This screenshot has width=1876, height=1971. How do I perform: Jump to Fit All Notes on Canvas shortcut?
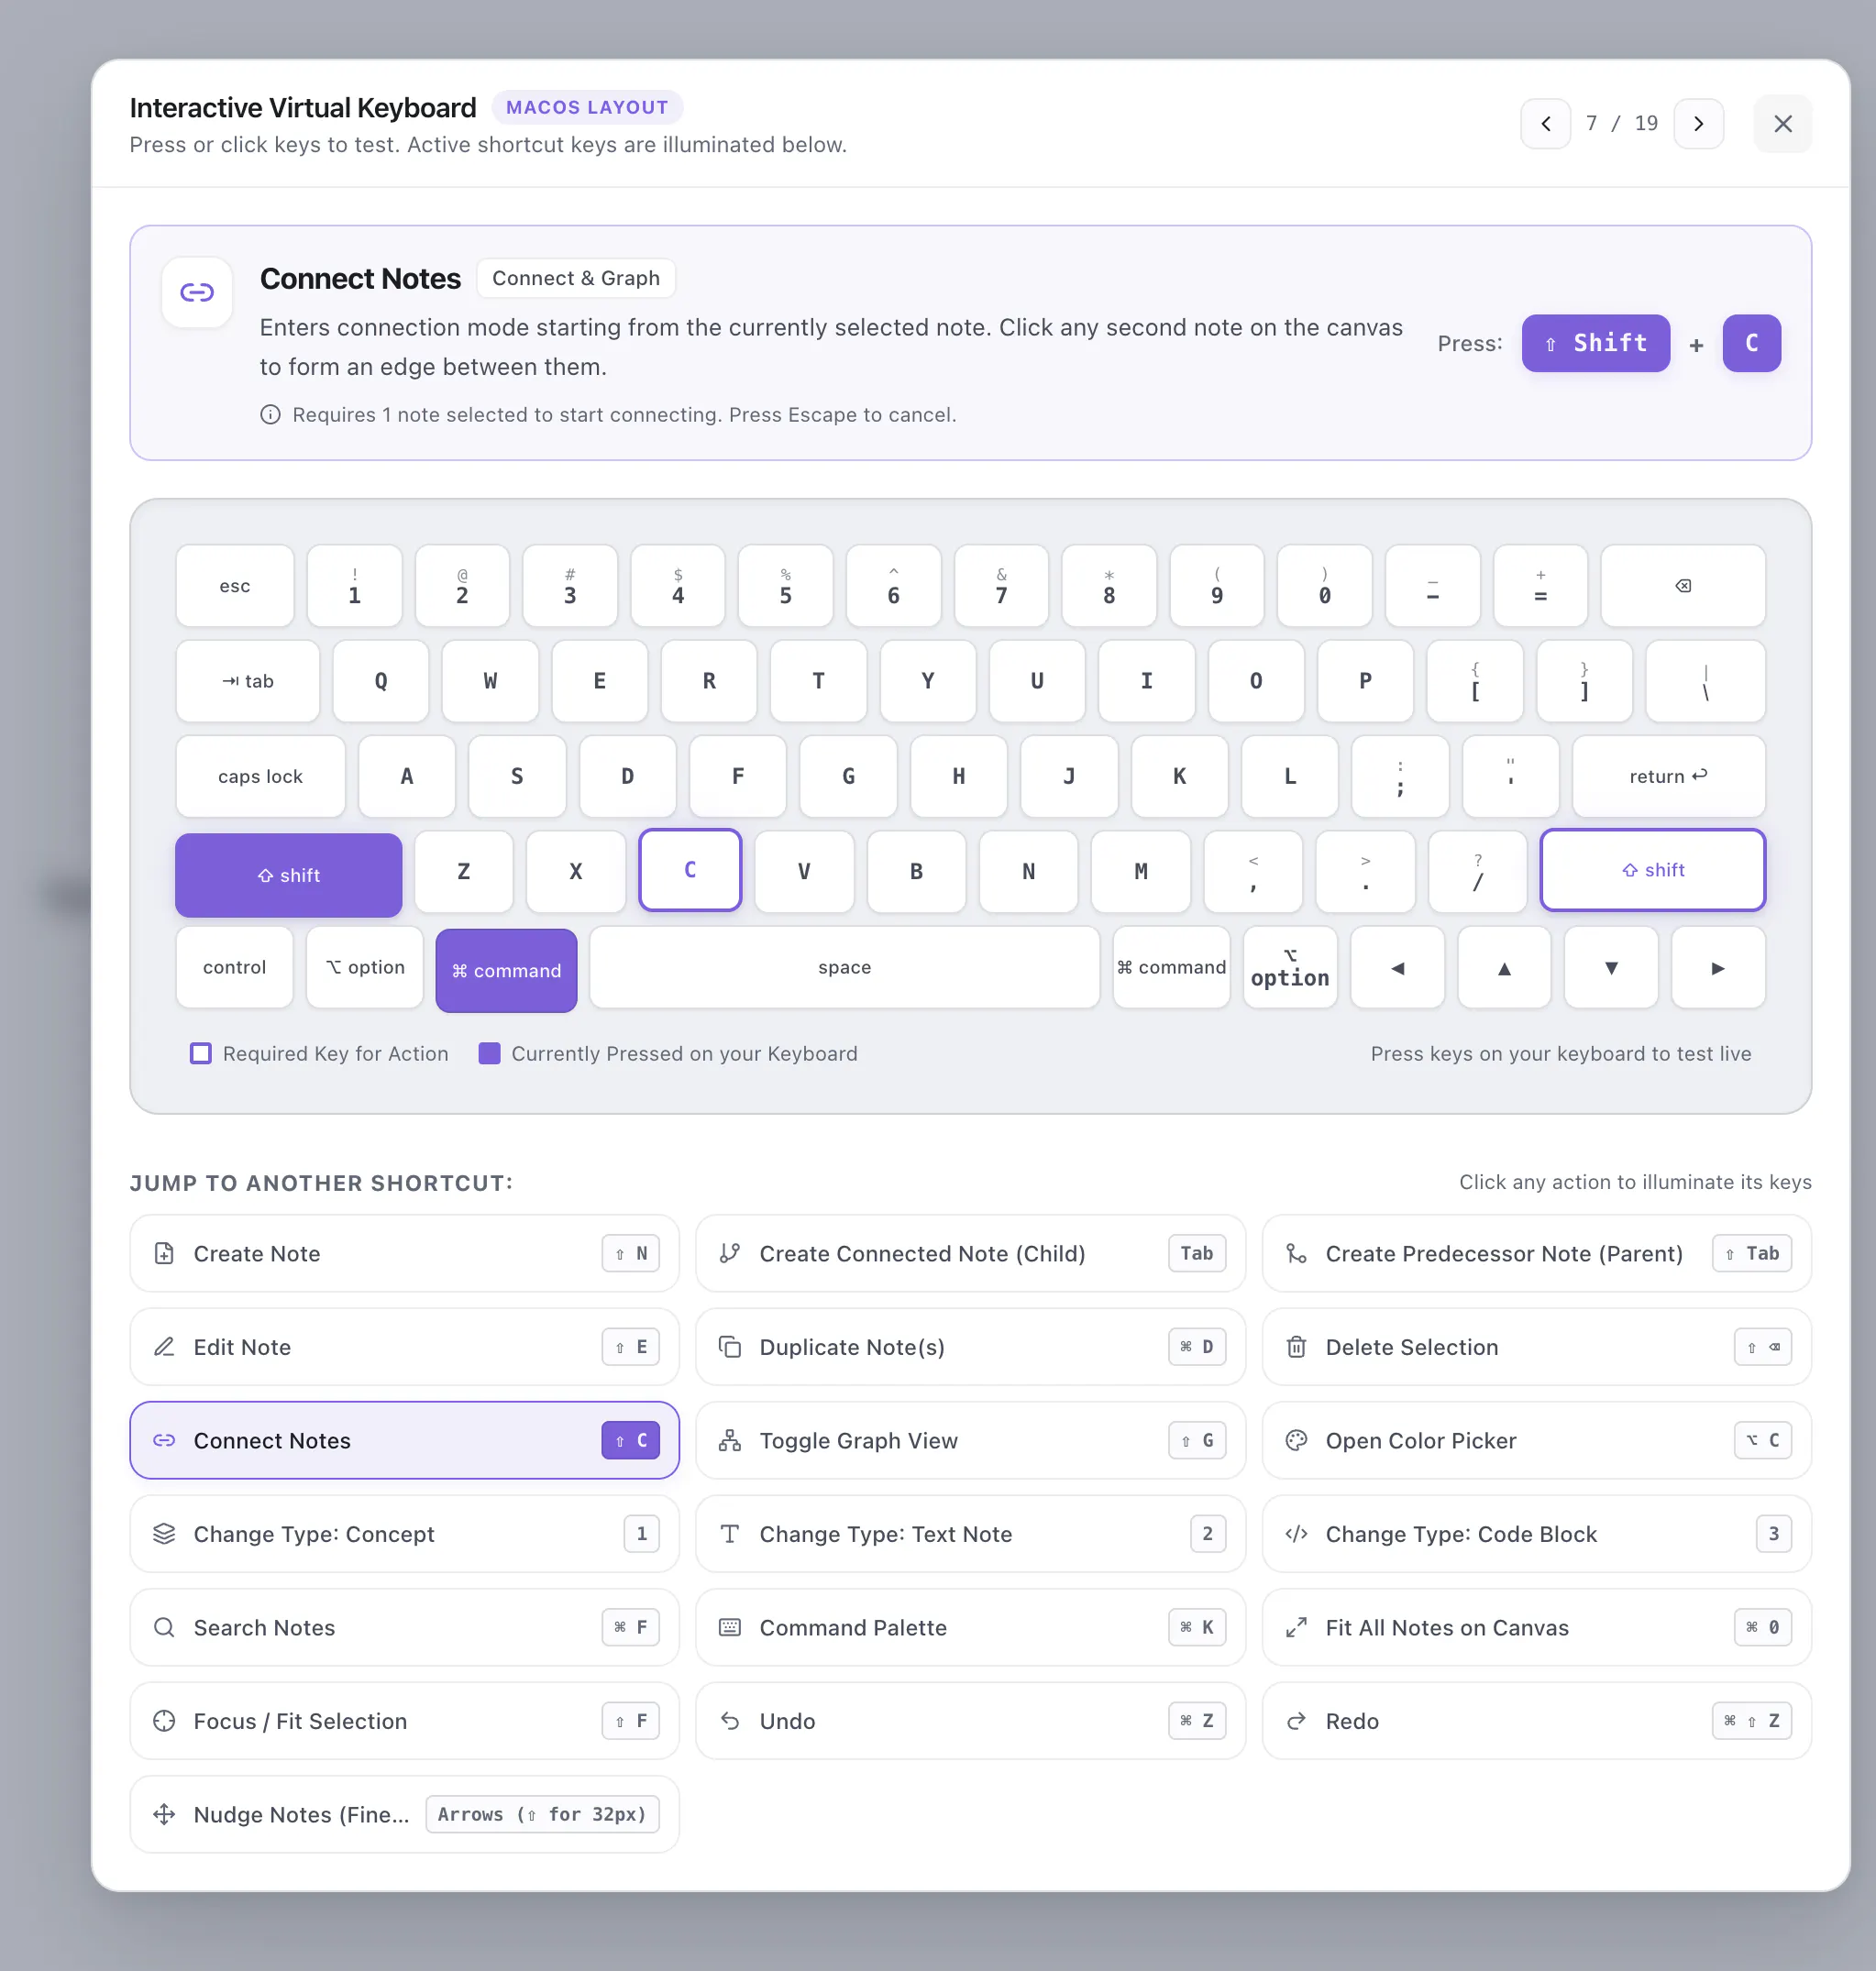[1536, 1627]
